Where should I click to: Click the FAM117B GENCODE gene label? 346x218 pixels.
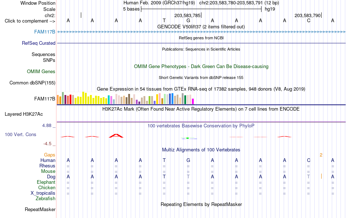point(44,32)
